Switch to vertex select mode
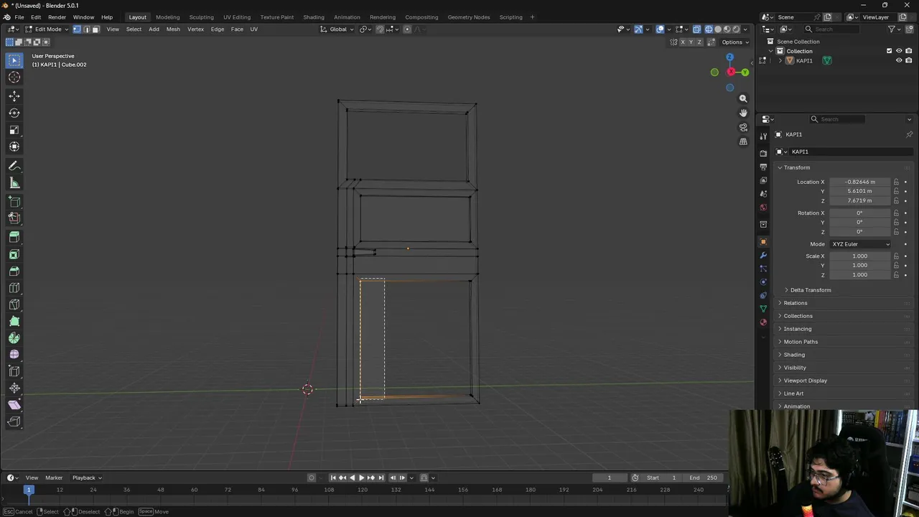The height and width of the screenshot is (517, 919). [77, 29]
